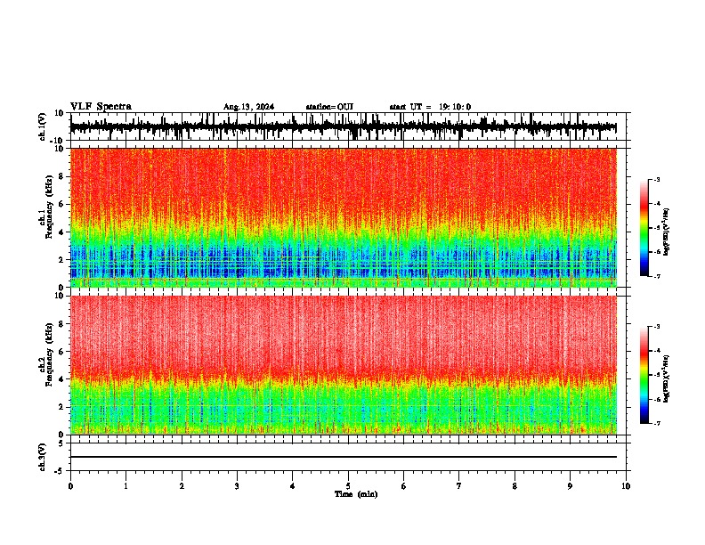This screenshot has height=545, width=705.
Task: Click time axis tick label "9"
Action: coord(570,486)
